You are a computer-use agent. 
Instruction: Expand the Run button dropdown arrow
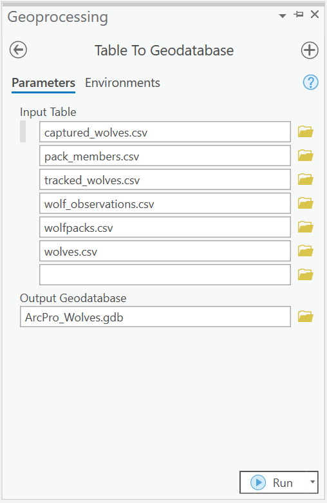click(312, 482)
